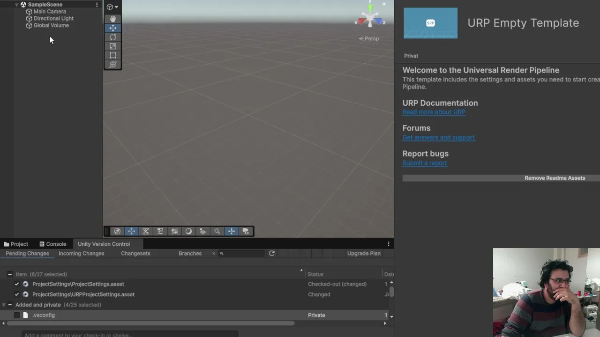Screen dimensions: 600x337
Task: Uncheck ProjectSettings\URPProjectSettings.asset
Action: pos(17,294)
